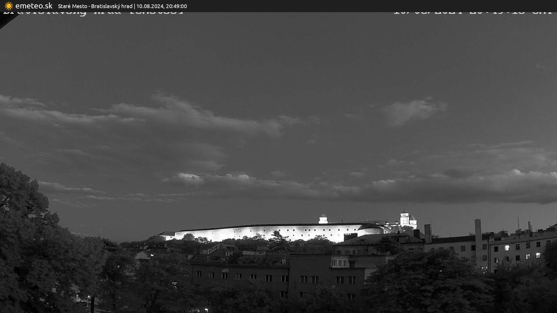The image size is (557, 313).
Task: Open the emeteo.sk site link
Action: [x=34, y=6]
